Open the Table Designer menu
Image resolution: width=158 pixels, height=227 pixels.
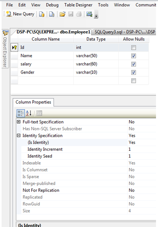pyautogui.click(x=78, y=5)
